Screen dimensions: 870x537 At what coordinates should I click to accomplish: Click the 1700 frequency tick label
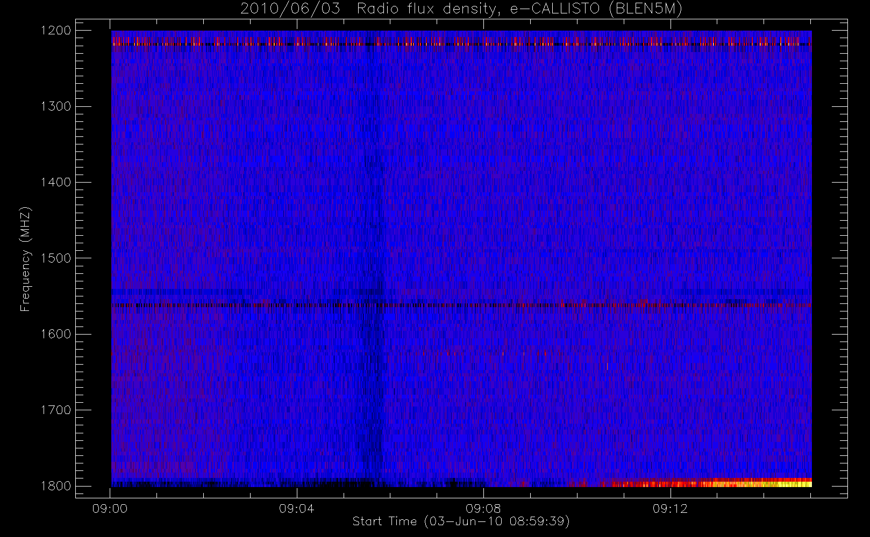point(56,410)
